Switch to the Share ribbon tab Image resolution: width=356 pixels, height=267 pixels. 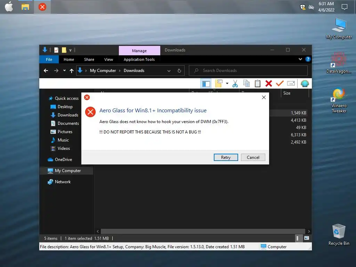[89, 59]
